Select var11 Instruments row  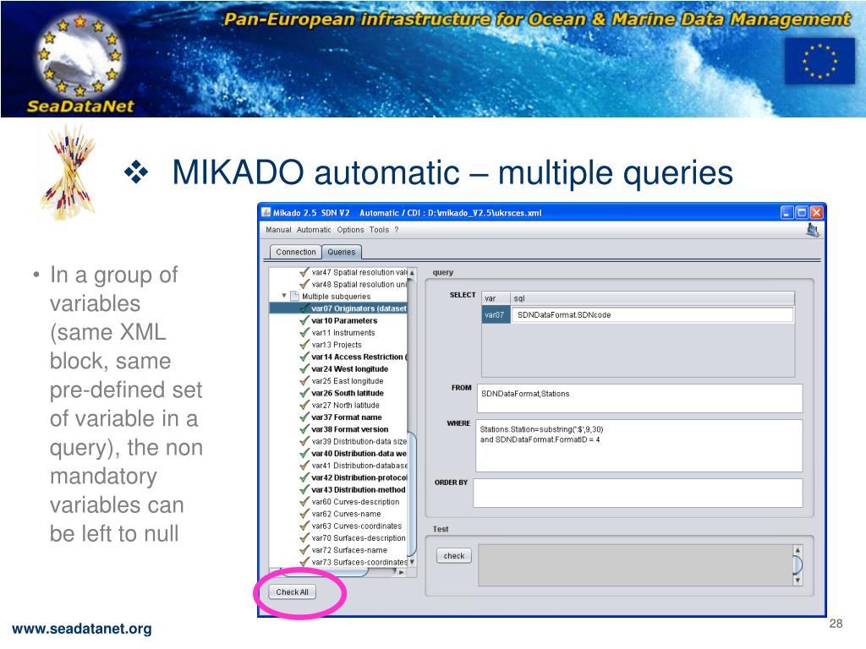click(337, 333)
